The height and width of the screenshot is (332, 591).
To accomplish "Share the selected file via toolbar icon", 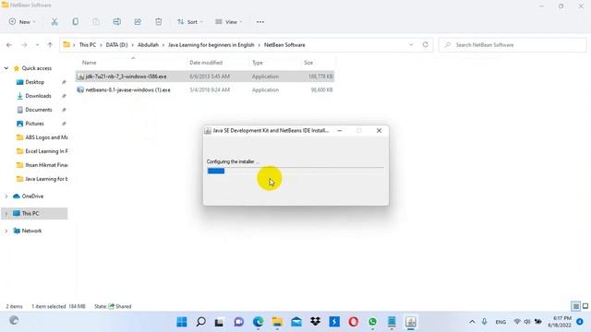I will 138,22.
